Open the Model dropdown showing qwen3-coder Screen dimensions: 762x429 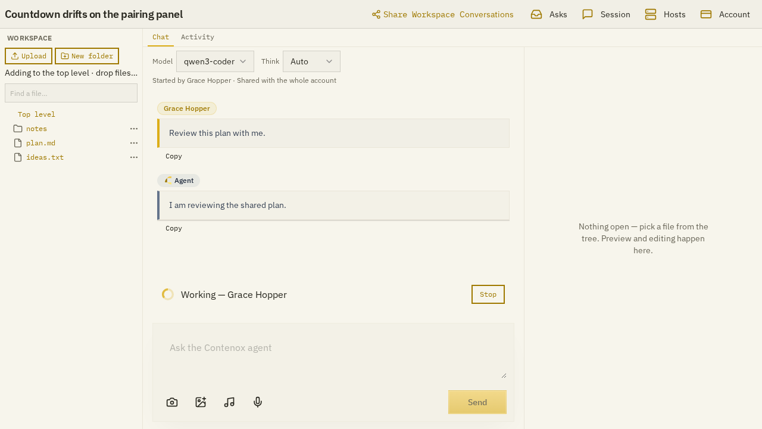pyautogui.click(x=215, y=61)
